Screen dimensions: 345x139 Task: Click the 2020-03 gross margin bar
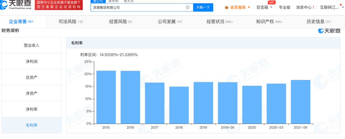[x=276, y=104]
